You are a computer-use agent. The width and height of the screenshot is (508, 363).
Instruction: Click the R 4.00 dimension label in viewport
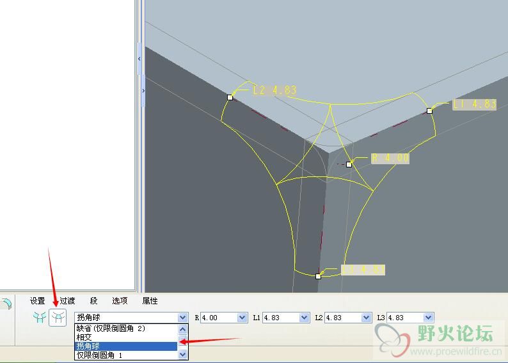tap(390, 158)
